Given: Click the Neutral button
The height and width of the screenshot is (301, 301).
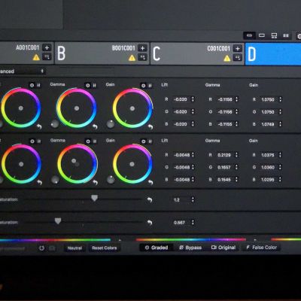Looking at the screenshot, I should [x=74, y=248].
